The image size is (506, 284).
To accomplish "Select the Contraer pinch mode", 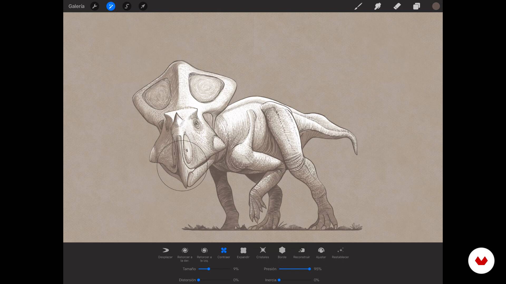I will click(x=224, y=253).
